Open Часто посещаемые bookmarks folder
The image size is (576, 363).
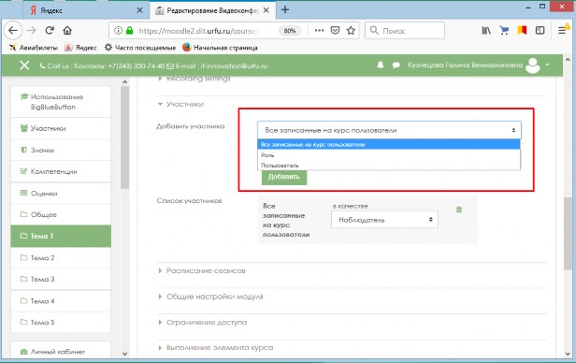pyautogui.click(x=140, y=48)
